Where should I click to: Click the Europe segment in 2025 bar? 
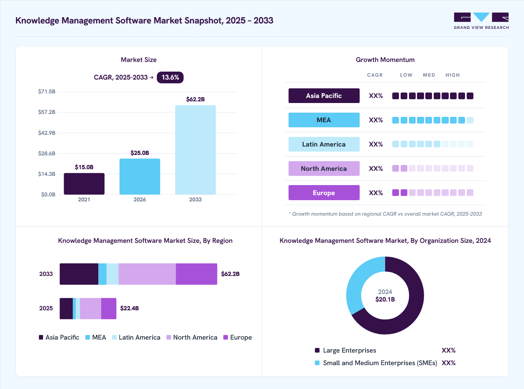(109, 309)
